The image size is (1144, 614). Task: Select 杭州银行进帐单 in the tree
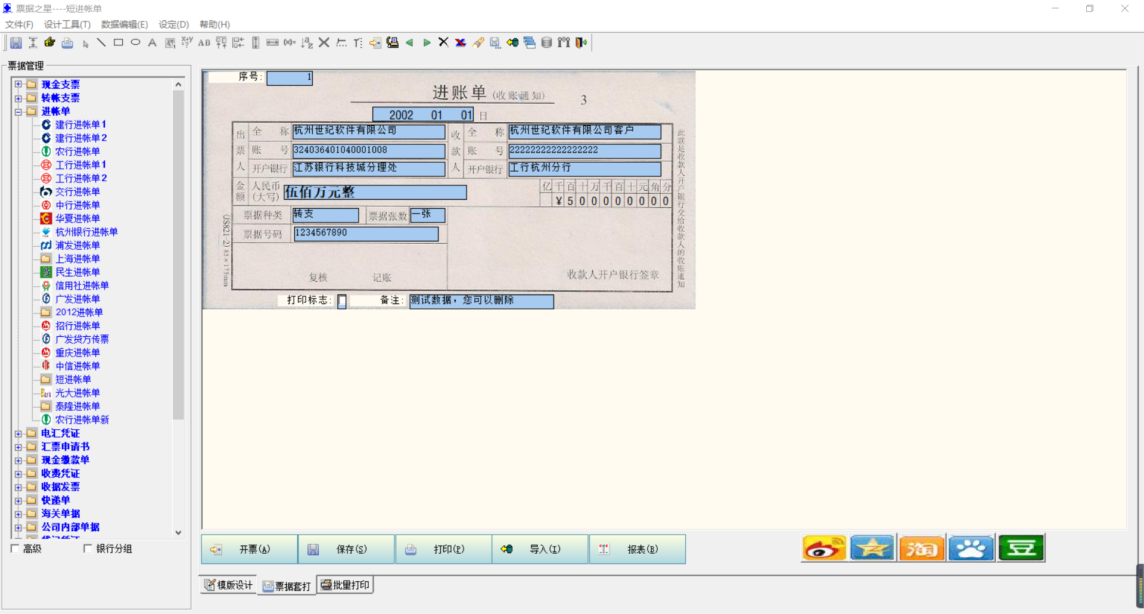[x=86, y=232]
